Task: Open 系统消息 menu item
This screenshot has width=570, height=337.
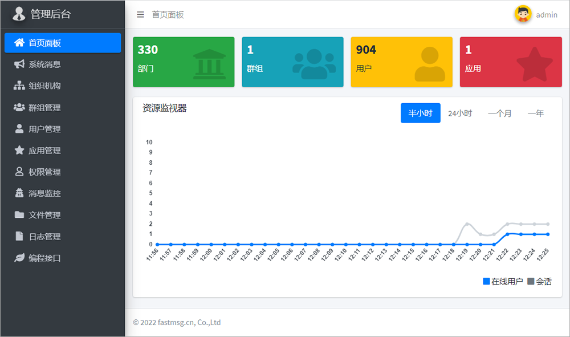Action: [63, 64]
